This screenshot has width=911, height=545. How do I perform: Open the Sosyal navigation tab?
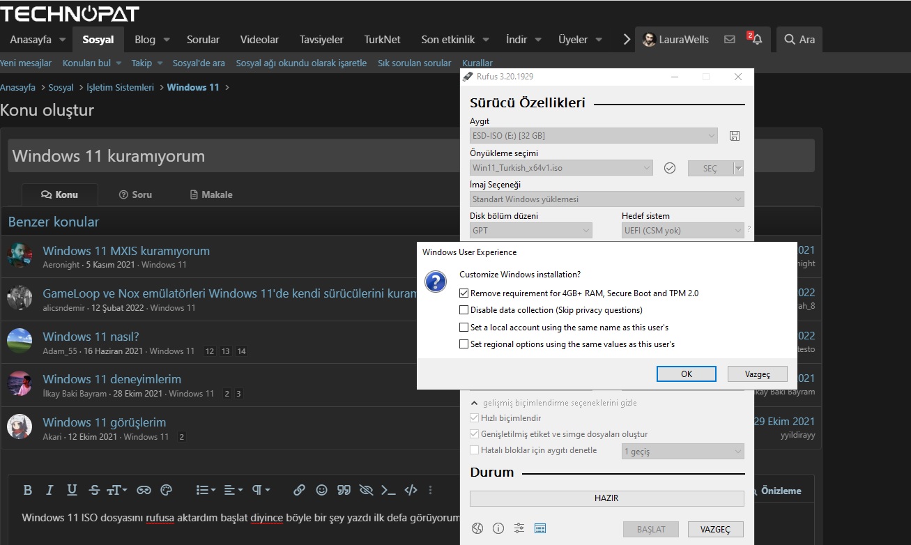[98, 40]
